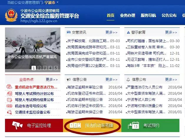This screenshot has height=138, width=185.
Task: Open 更多 in 信息公告 section
Action: click(111, 80)
